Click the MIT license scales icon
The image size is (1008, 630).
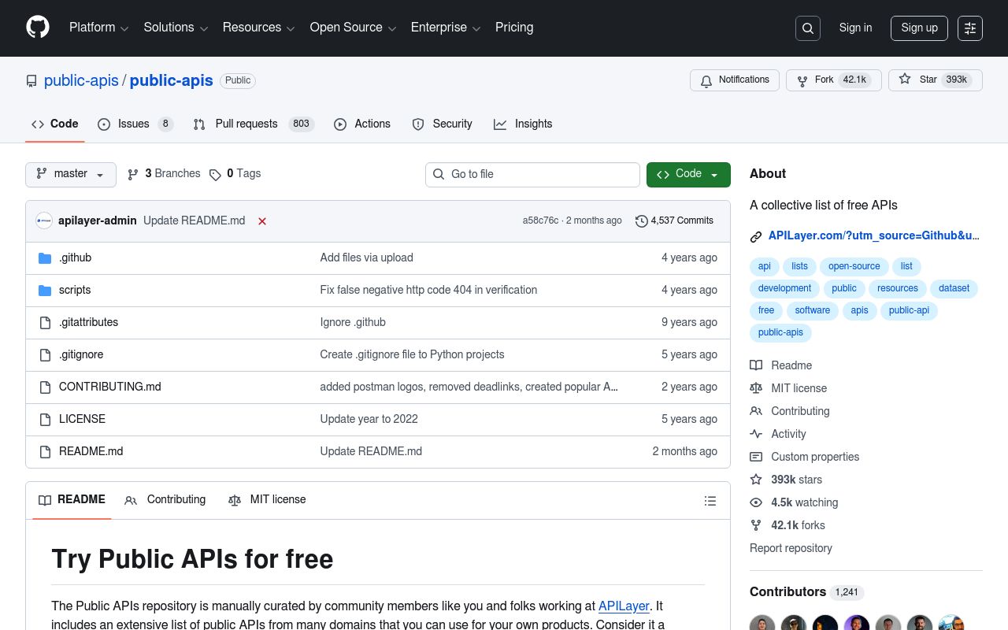click(x=756, y=388)
